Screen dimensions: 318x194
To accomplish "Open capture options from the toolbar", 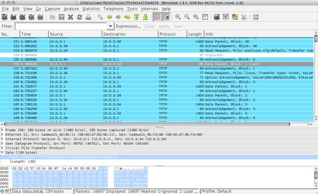I will pos(14,17).
